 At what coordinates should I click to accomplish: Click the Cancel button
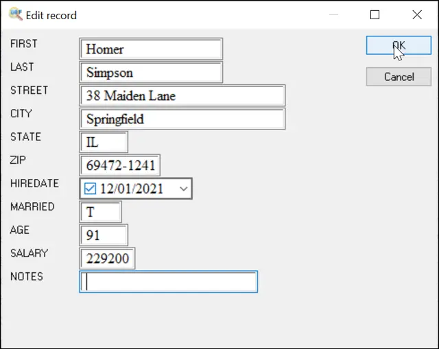(399, 77)
